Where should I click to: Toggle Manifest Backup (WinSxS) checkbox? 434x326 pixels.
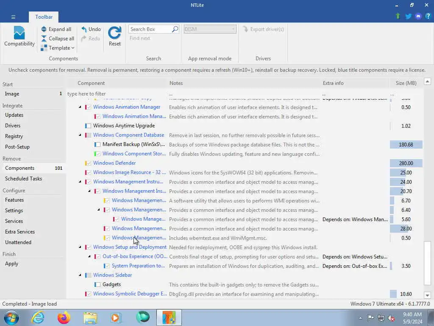click(x=98, y=144)
